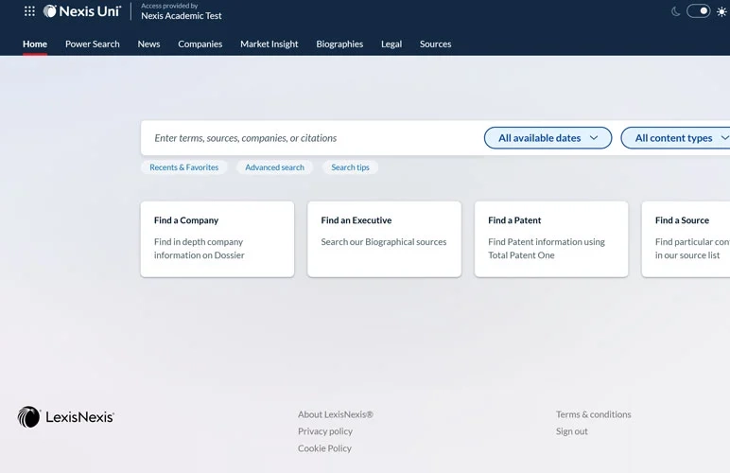Go to the Home tab
The image size is (730, 473).
[x=35, y=44]
